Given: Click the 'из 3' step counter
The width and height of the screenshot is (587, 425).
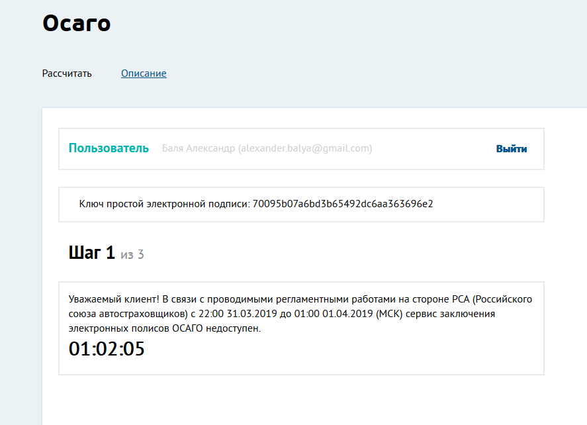Looking at the screenshot, I should pos(132,255).
